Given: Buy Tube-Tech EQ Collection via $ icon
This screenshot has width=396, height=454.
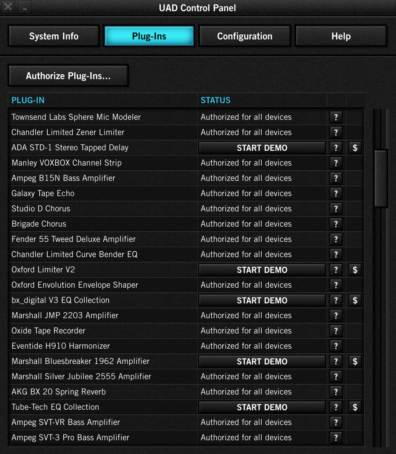Looking at the screenshot, I should (x=355, y=407).
